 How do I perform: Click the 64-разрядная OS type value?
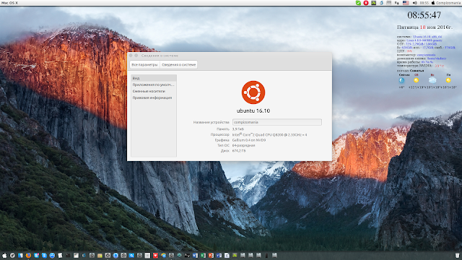[x=244, y=145]
